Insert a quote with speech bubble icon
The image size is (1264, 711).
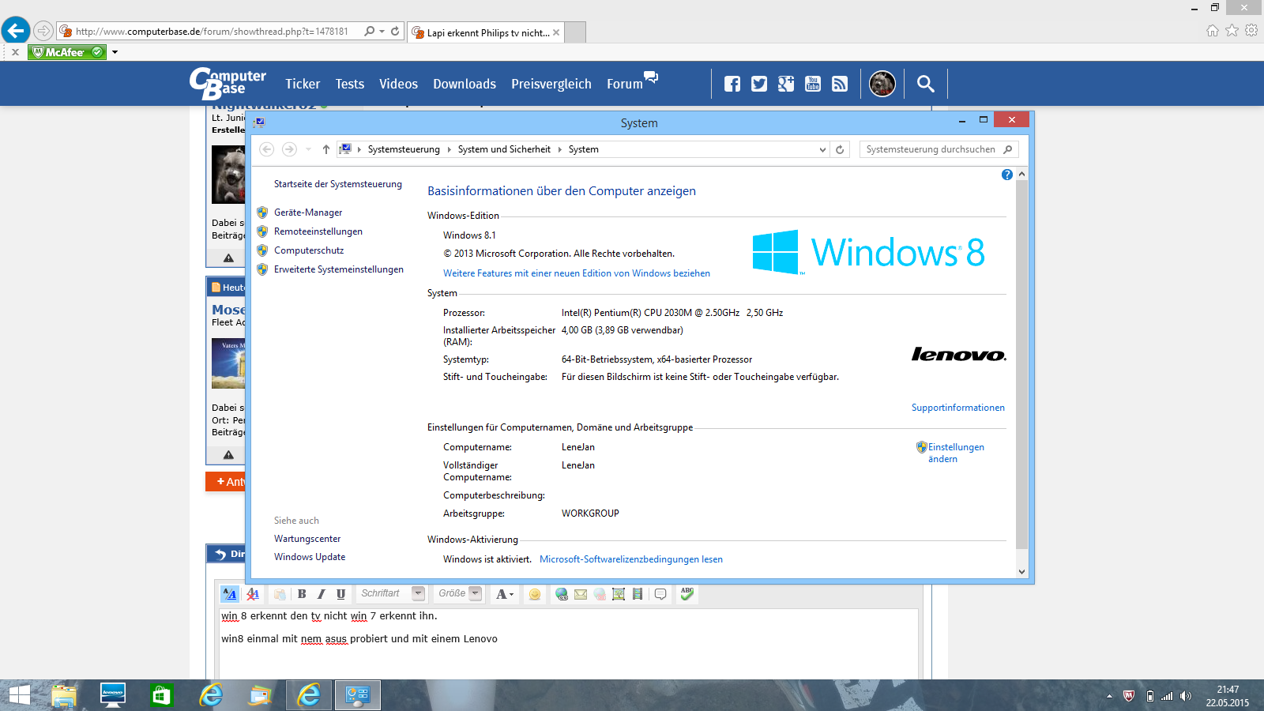point(660,594)
